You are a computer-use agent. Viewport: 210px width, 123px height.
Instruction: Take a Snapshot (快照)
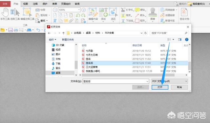point(40,10)
